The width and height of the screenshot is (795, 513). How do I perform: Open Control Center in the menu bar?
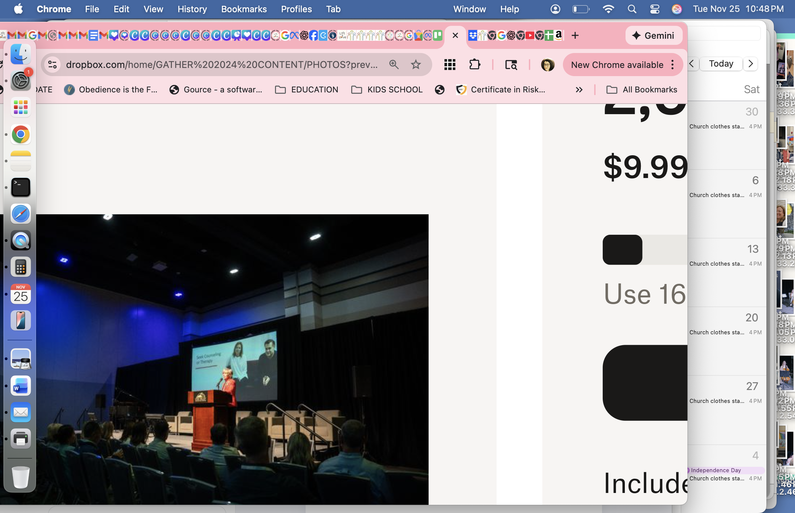pos(655,9)
